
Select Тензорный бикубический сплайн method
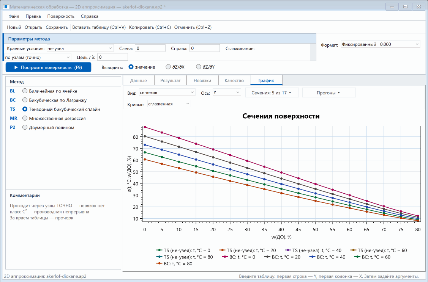pyautogui.click(x=61, y=109)
